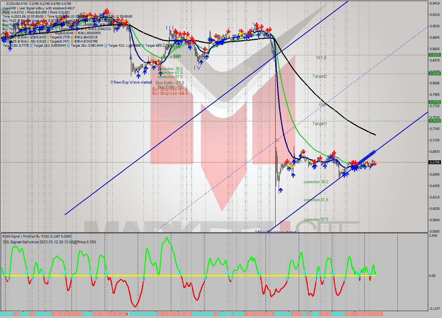Viewport: 442px width, 318px height.
Task: Click the 0.5655 price axis label
Action: (x=434, y=231)
